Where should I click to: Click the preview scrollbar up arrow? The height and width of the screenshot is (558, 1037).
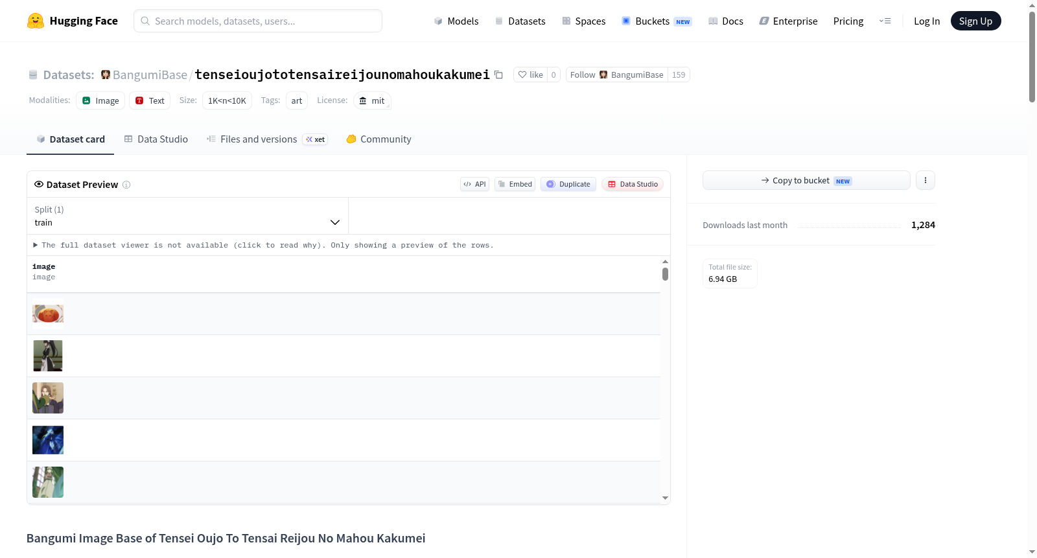point(665,261)
